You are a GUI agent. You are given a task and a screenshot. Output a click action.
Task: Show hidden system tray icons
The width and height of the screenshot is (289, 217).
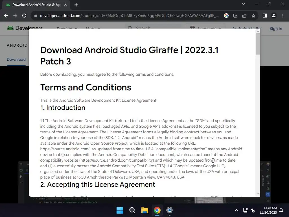(237, 210)
